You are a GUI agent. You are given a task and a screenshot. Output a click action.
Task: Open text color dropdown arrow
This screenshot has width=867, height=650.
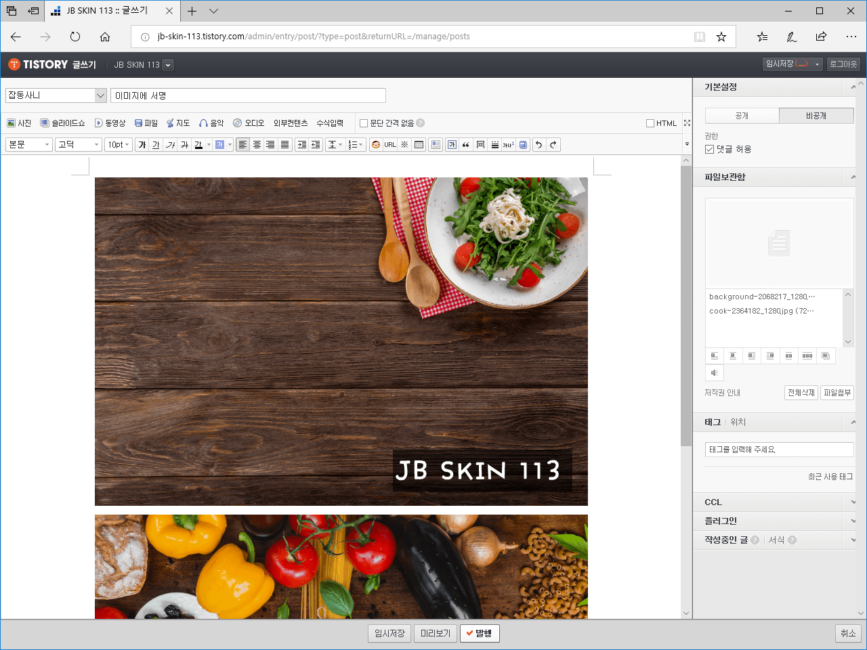click(209, 145)
